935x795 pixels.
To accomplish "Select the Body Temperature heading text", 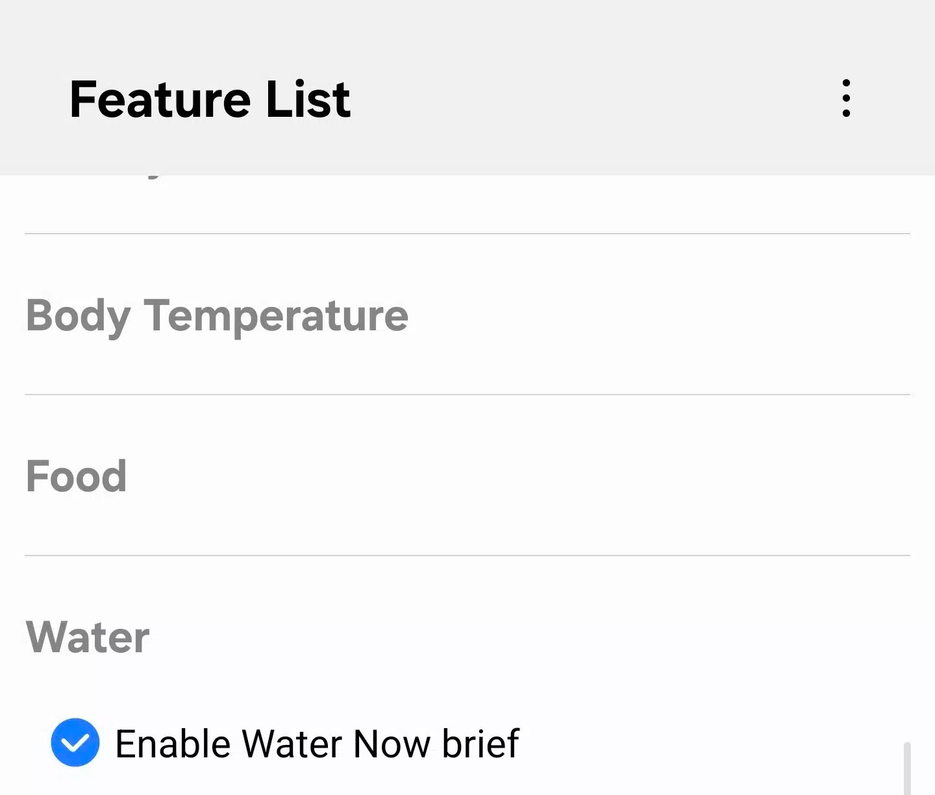I will pos(217,315).
